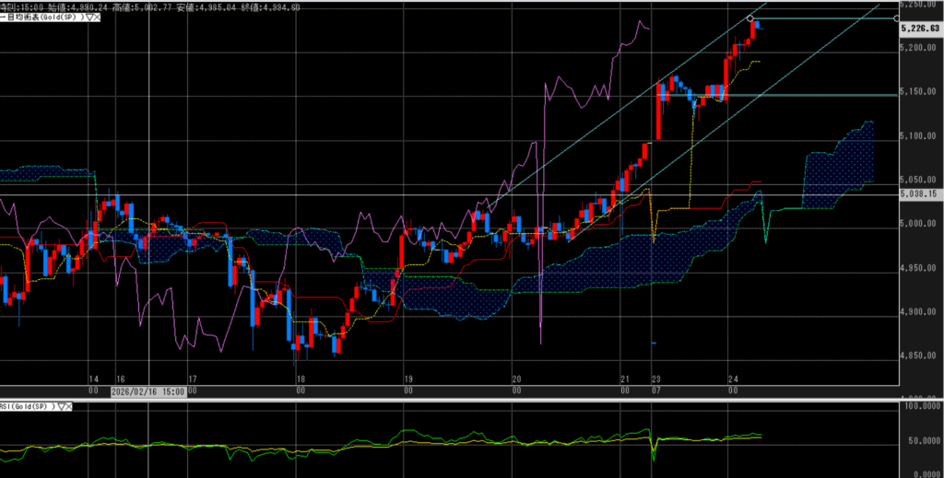Click the 5,100.00 price axis label

click(x=918, y=136)
